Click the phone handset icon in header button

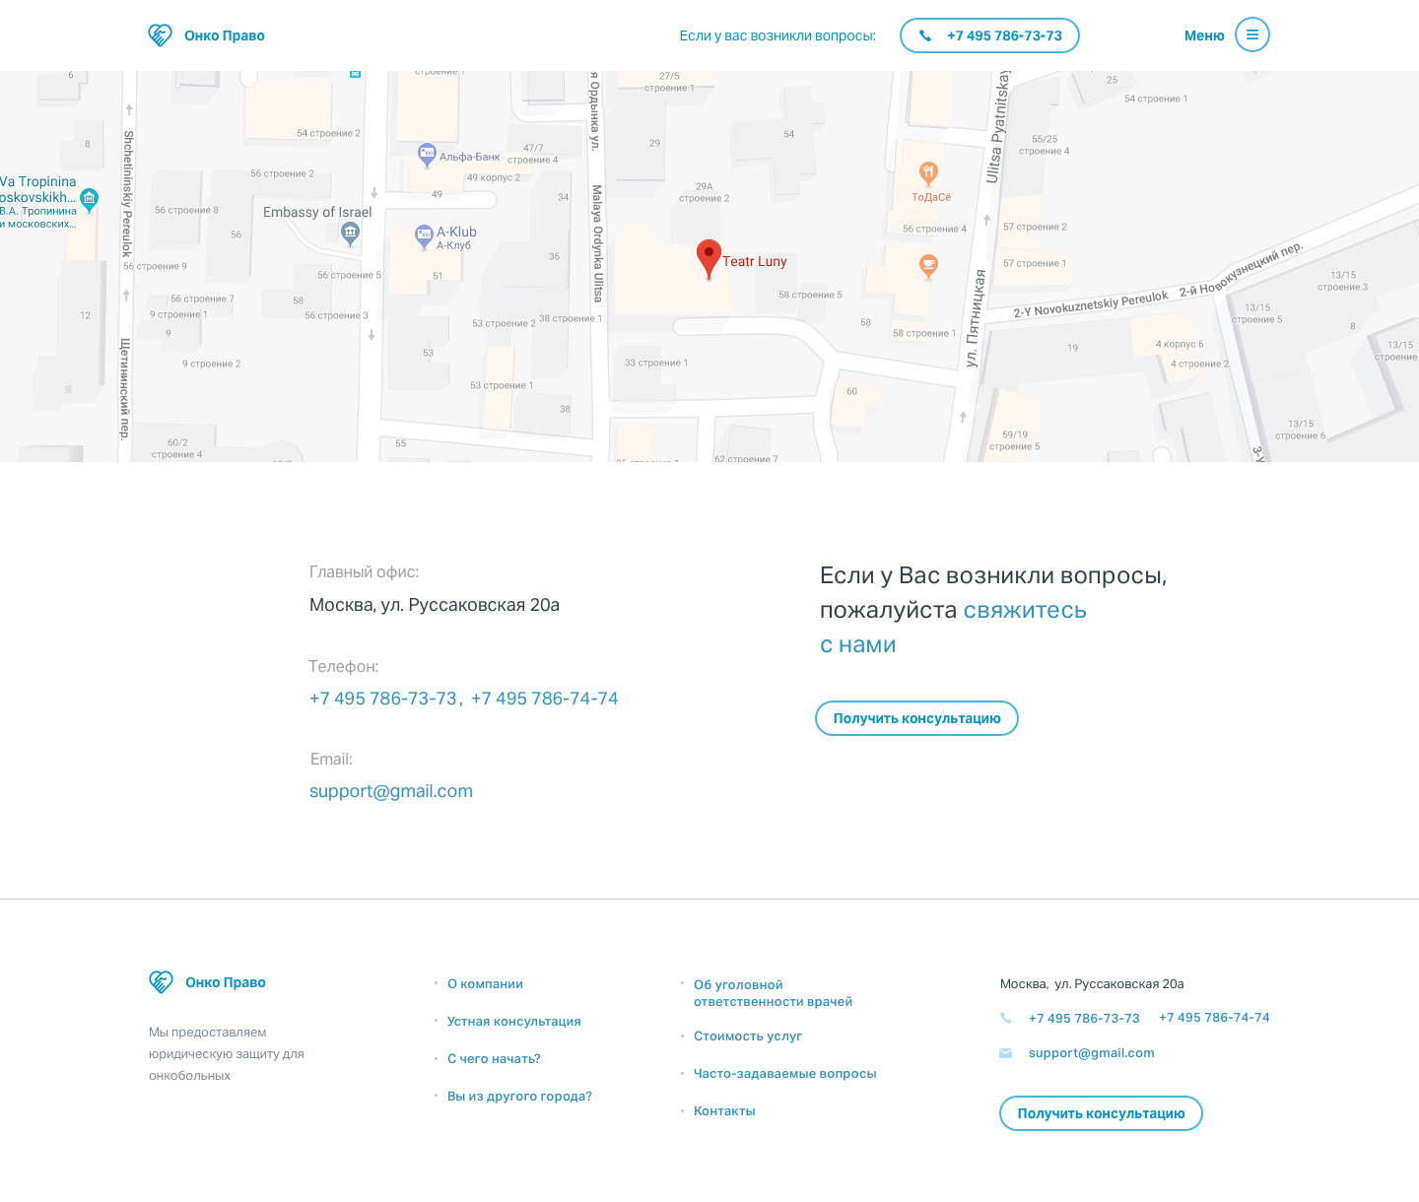click(924, 35)
